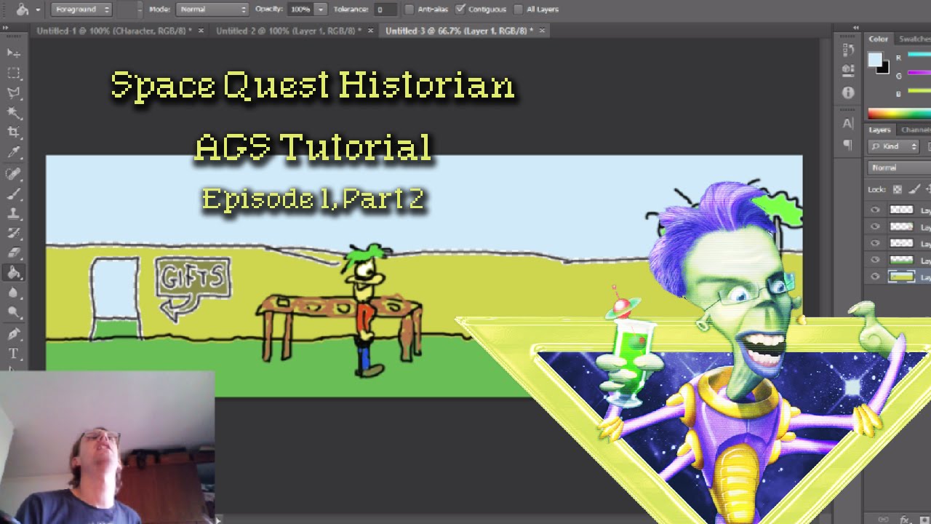
Task: Open the Foreground fill source dropdown
Action: click(x=81, y=9)
